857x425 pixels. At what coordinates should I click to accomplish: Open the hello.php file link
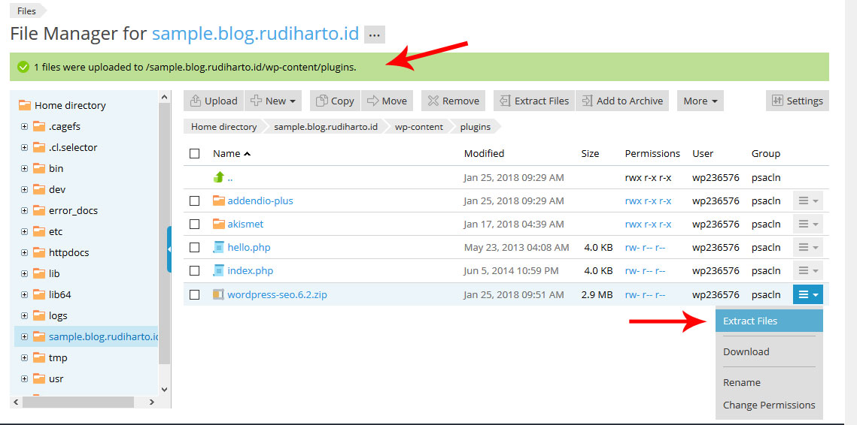click(x=249, y=248)
